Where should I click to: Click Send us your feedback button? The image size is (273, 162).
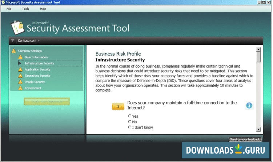point(245,139)
